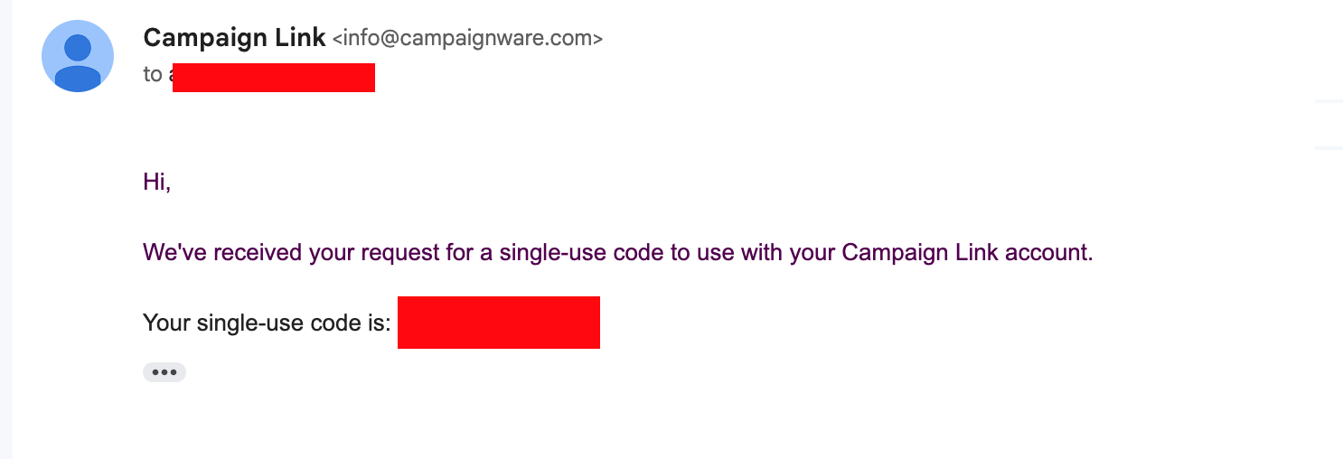
Task: Click the sender's profile avatar icon
Action: coord(78,56)
